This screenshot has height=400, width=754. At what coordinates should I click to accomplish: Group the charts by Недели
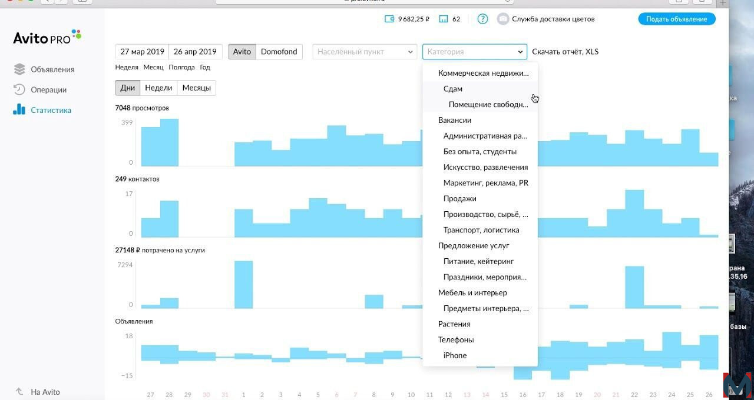point(158,88)
